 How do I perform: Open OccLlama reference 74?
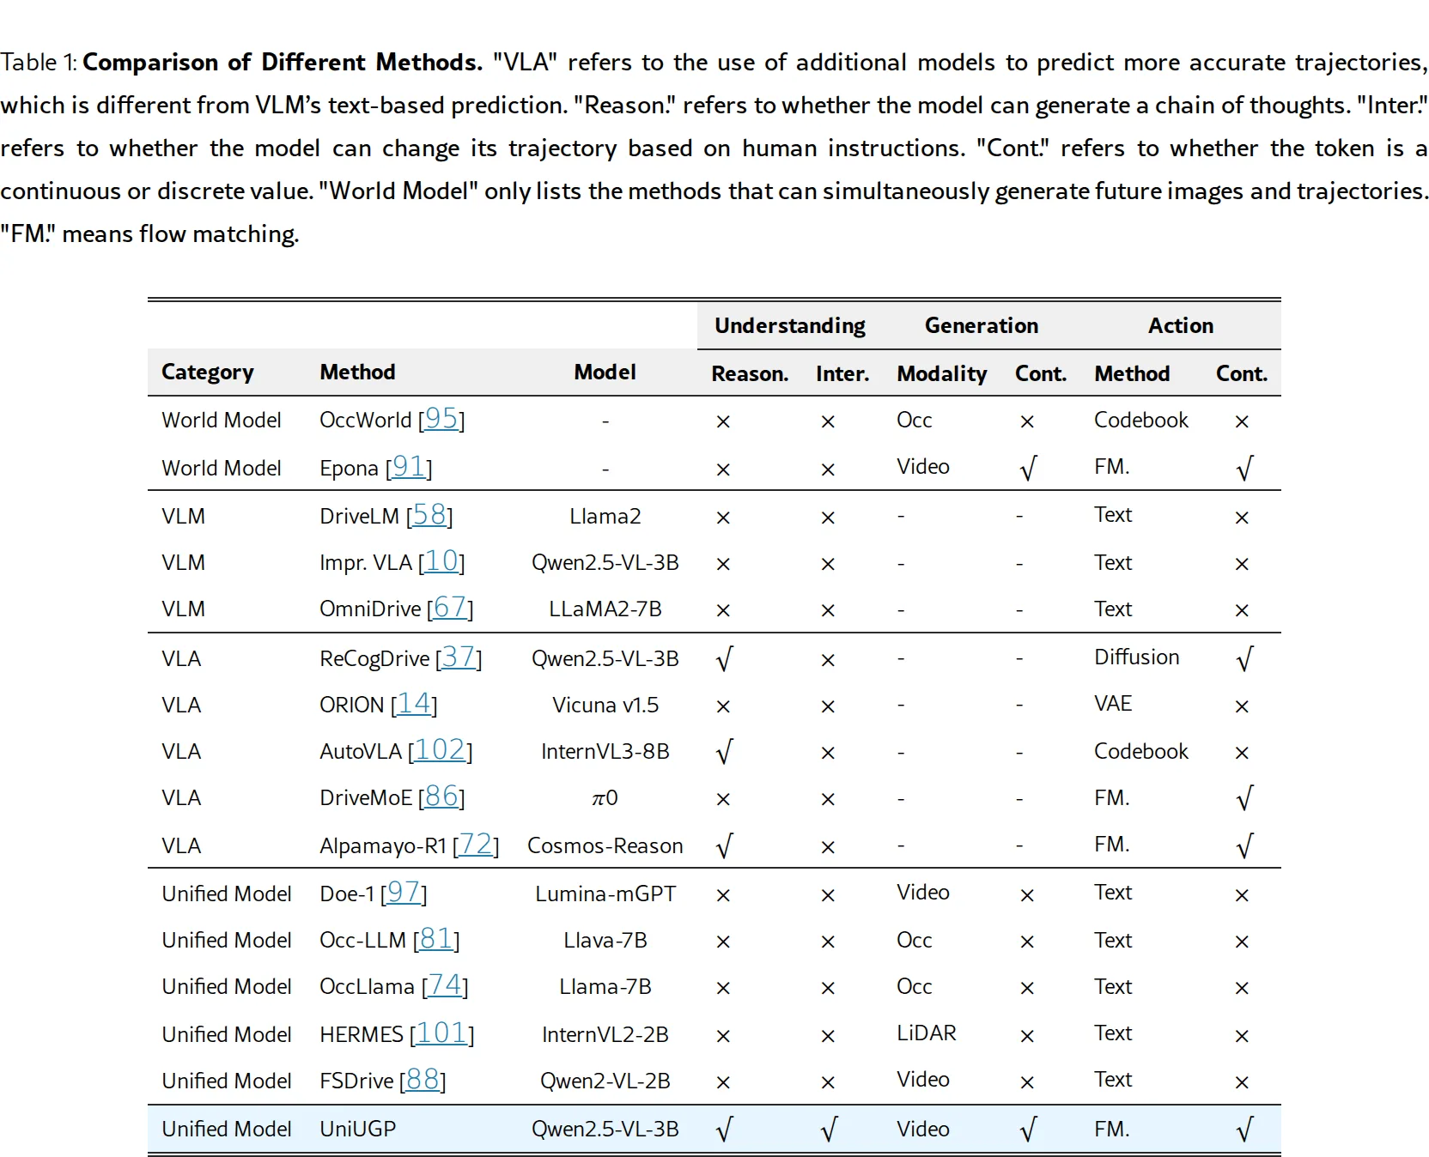(445, 984)
